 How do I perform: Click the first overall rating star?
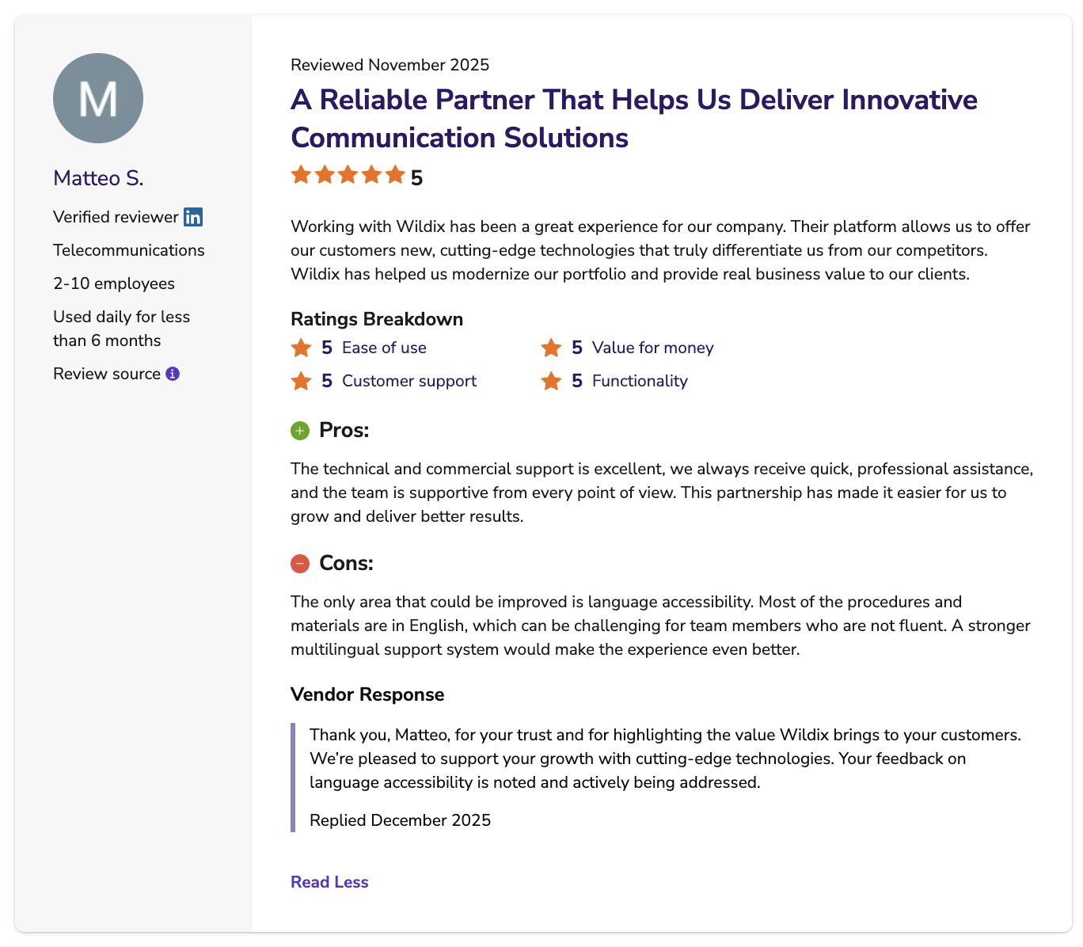(x=301, y=174)
